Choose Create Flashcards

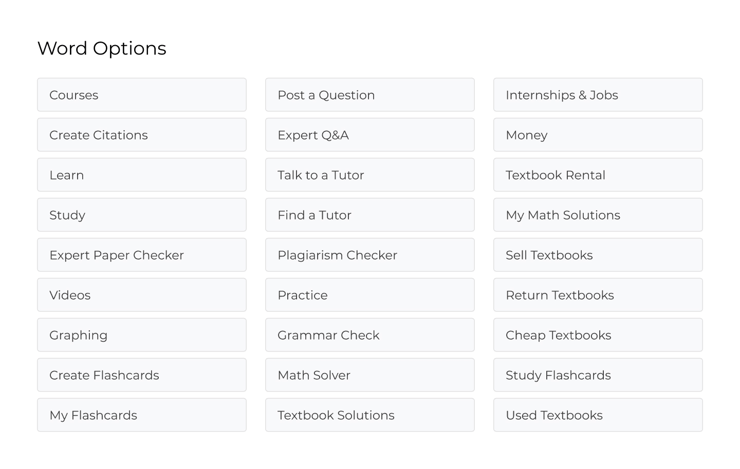pos(141,375)
